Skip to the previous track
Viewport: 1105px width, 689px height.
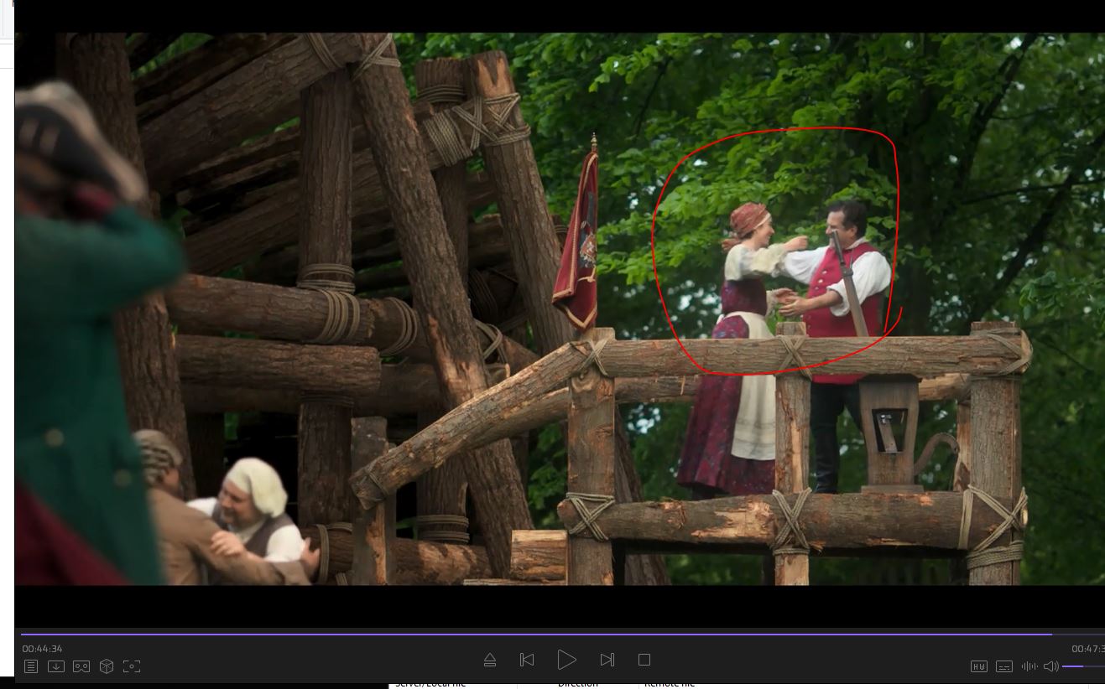pyautogui.click(x=527, y=661)
